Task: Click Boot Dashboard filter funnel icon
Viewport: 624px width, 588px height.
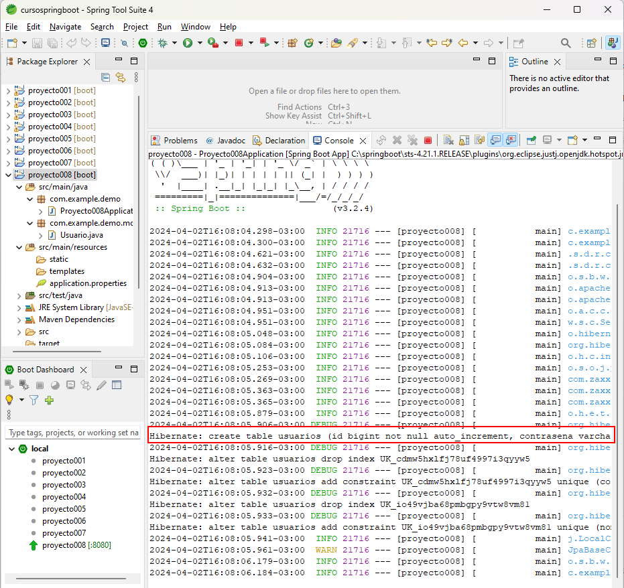Action: (x=34, y=400)
